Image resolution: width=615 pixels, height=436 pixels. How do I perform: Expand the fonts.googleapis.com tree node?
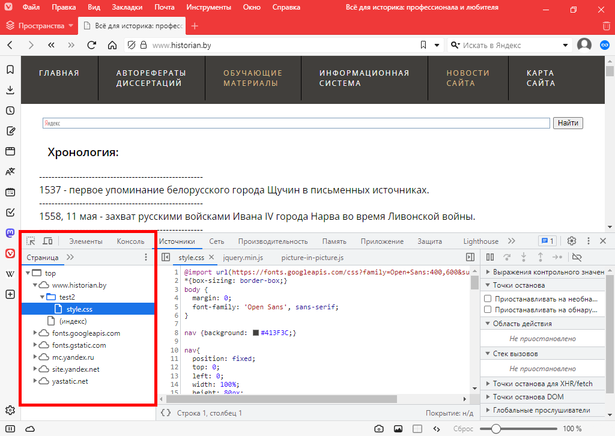[x=36, y=333]
